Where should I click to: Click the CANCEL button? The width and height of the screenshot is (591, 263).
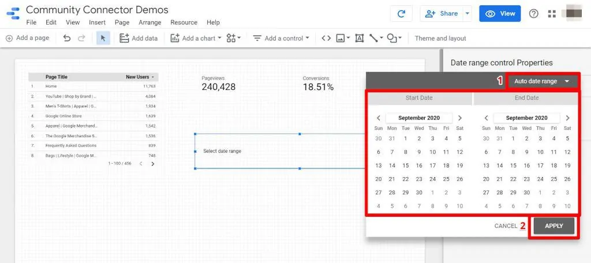tap(506, 226)
